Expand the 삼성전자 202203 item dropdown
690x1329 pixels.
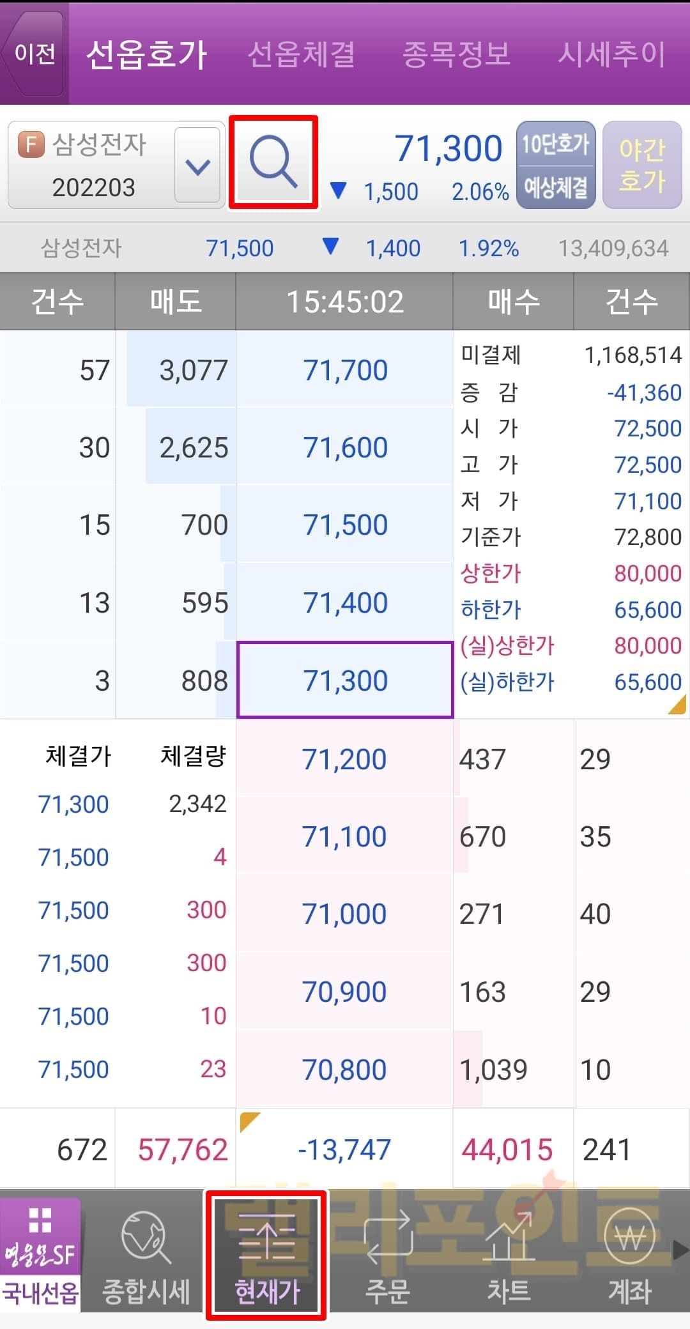pos(197,166)
